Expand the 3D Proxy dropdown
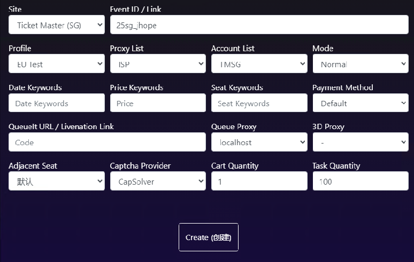The height and width of the screenshot is (262, 414). pos(360,142)
